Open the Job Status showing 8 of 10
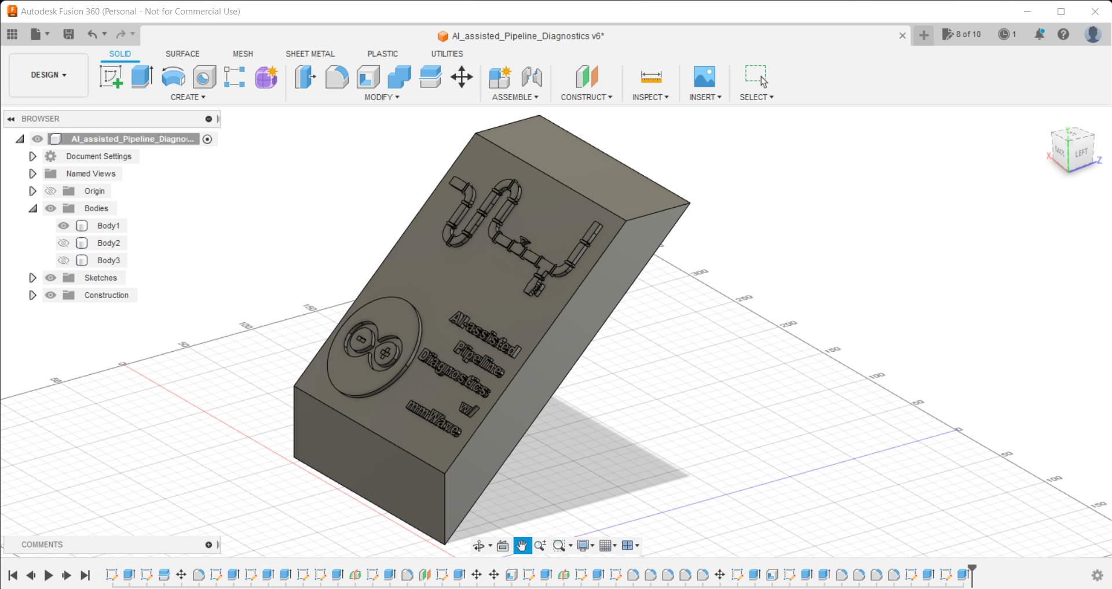 click(x=961, y=35)
